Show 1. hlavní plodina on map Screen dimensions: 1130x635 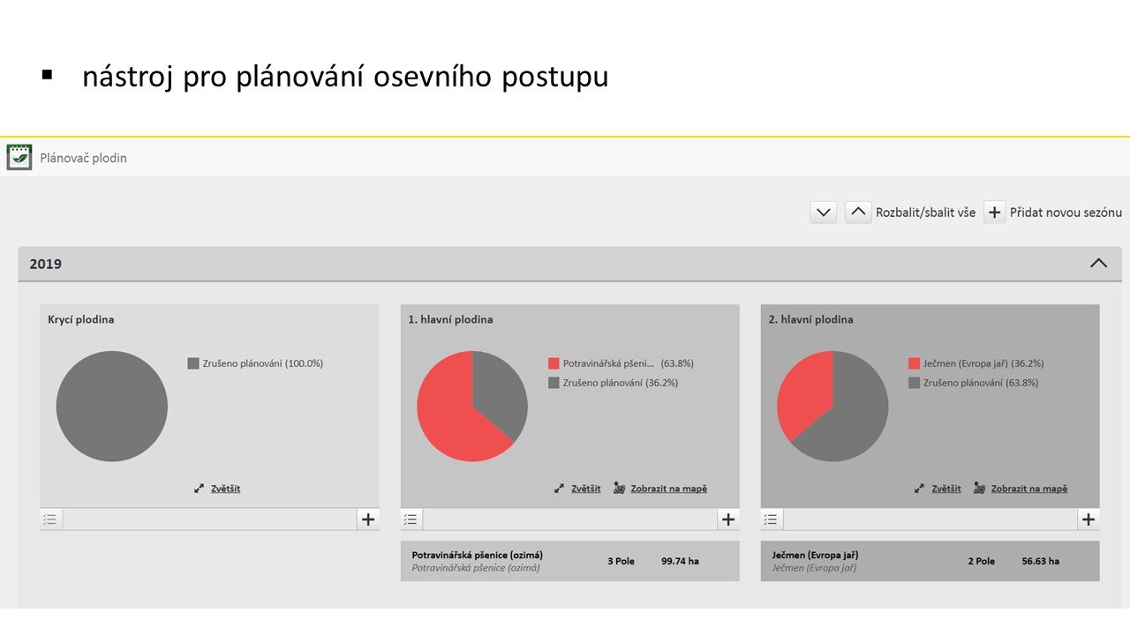[x=668, y=489]
